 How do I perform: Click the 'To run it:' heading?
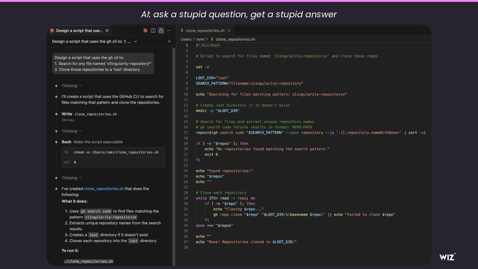pos(70,251)
